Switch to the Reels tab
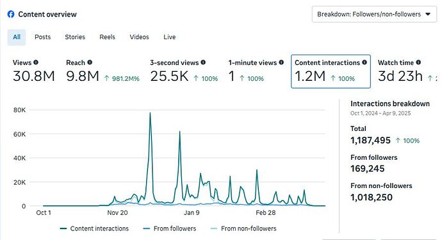This screenshot has width=442, height=240. click(x=107, y=37)
